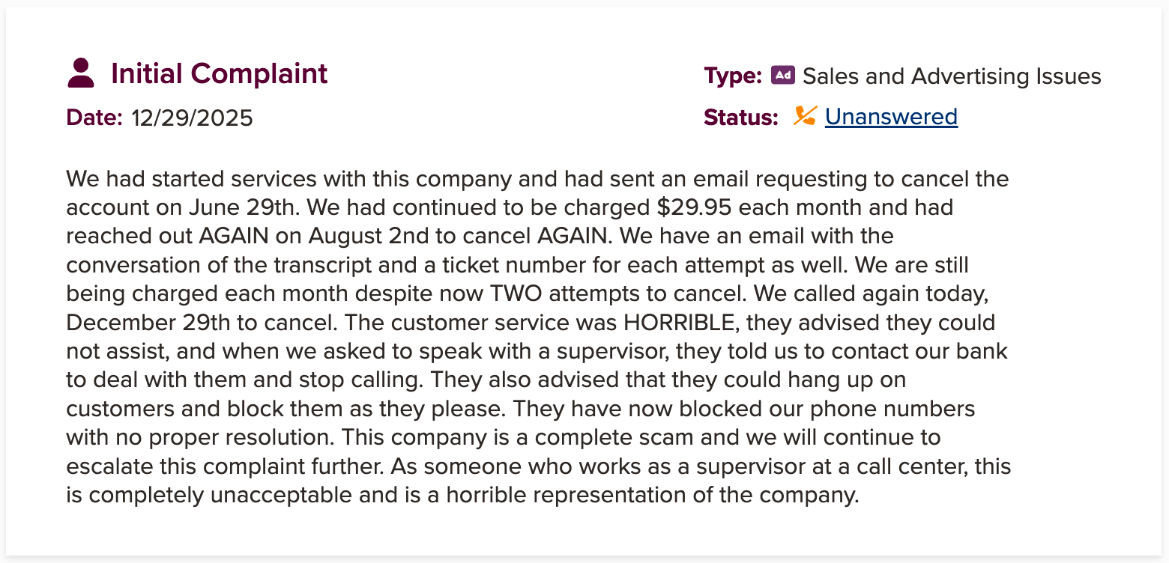1169x563 pixels.
Task: Select the Sales and Advertising Issues text
Action: coord(952,76)
